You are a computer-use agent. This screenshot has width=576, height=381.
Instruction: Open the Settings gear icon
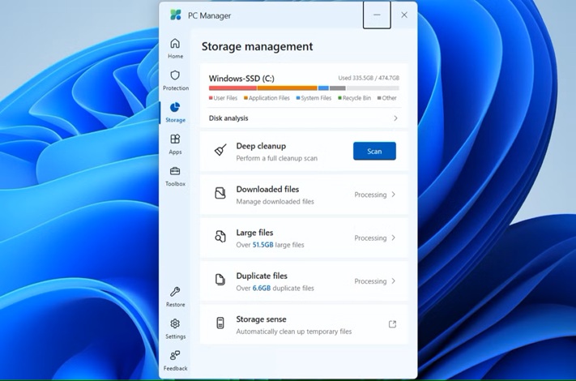click(175, 323)
